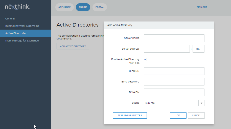Click the Bind password label
231x129 pixels.
[130, 81]
